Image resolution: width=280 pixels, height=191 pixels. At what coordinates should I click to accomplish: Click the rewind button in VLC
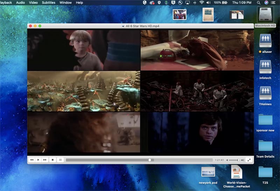pyautogui.click(x=32, y=160)
